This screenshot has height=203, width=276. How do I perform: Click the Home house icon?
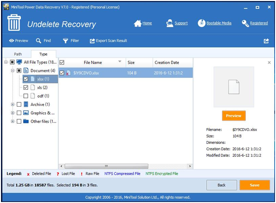pyautogui.click(x=138, y=23)
